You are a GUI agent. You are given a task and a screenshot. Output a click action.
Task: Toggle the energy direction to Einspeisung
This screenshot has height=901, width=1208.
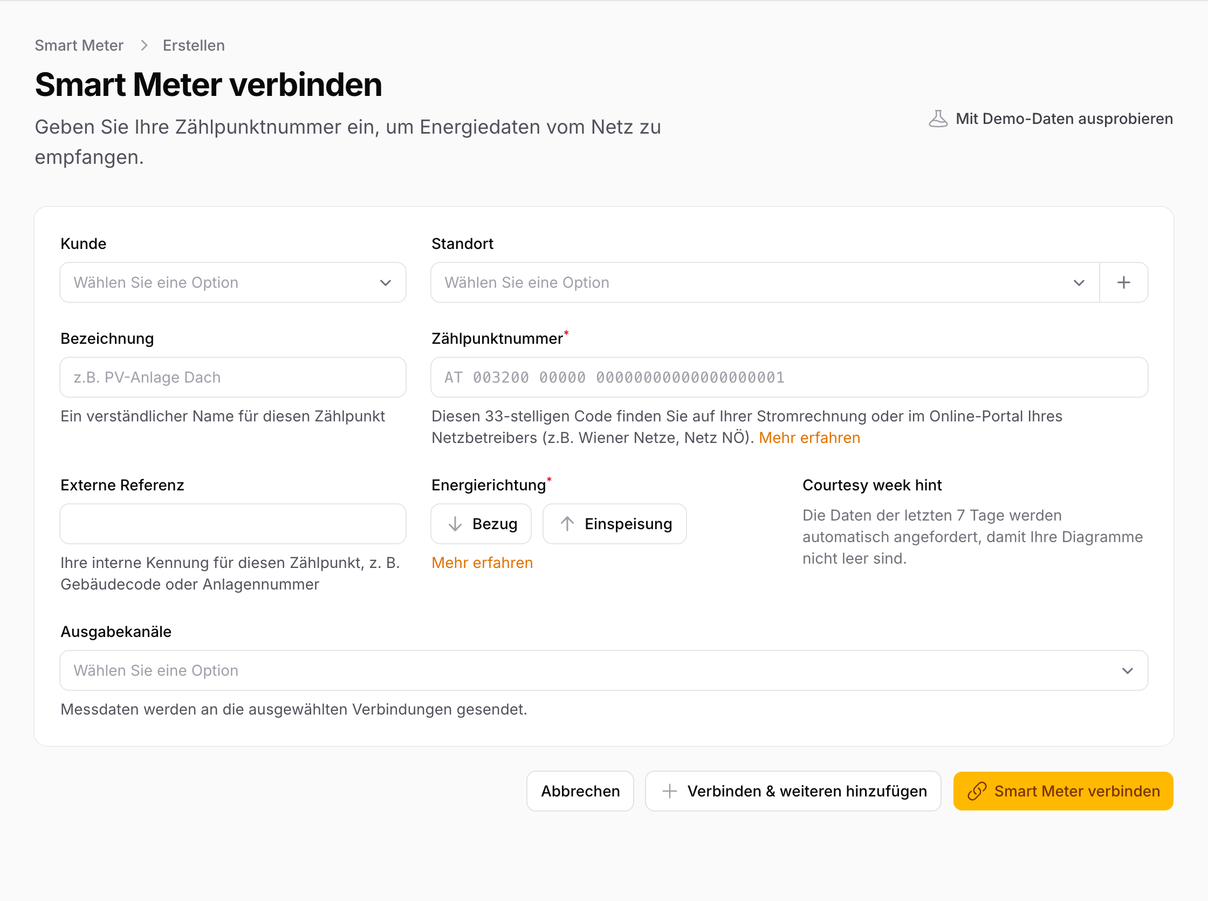[x=615, y=524]
